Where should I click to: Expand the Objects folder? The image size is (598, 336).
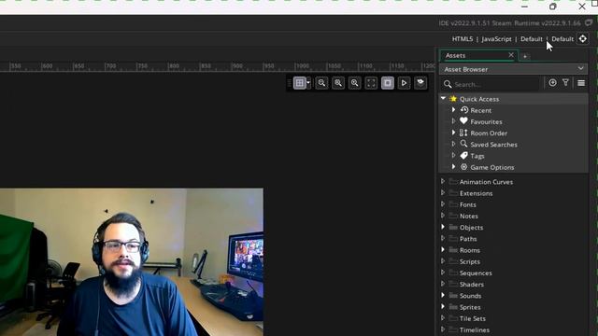point(443,227)
